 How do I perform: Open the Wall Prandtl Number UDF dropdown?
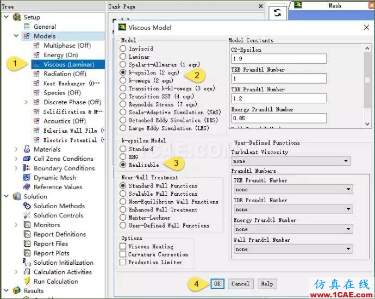(293, 249)
